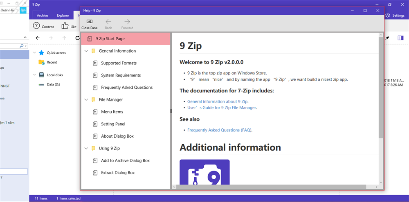Open the Supported Formats help page
This screenshot has height=202, width=409.
point(119,63)
